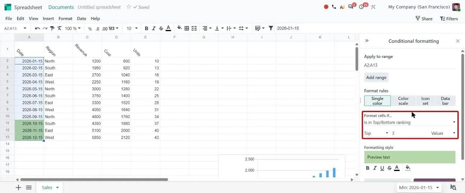Open the Help menu
The image size is (465, 193).
[95, 18]
